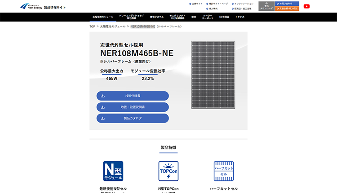Click the 次世代N型セル採用 subtitle
This screenshot has width=337, height=193.
tap(122, 45)
